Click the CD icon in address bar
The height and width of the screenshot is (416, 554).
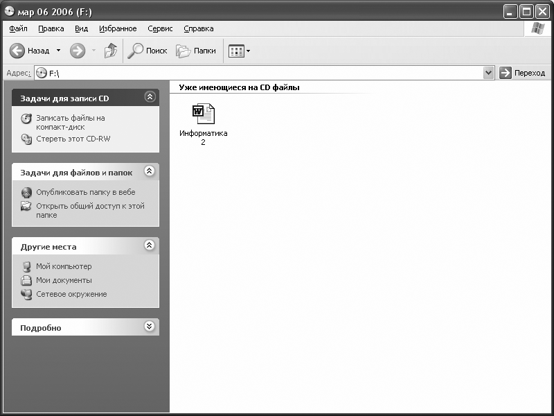[x=42, y=73]
